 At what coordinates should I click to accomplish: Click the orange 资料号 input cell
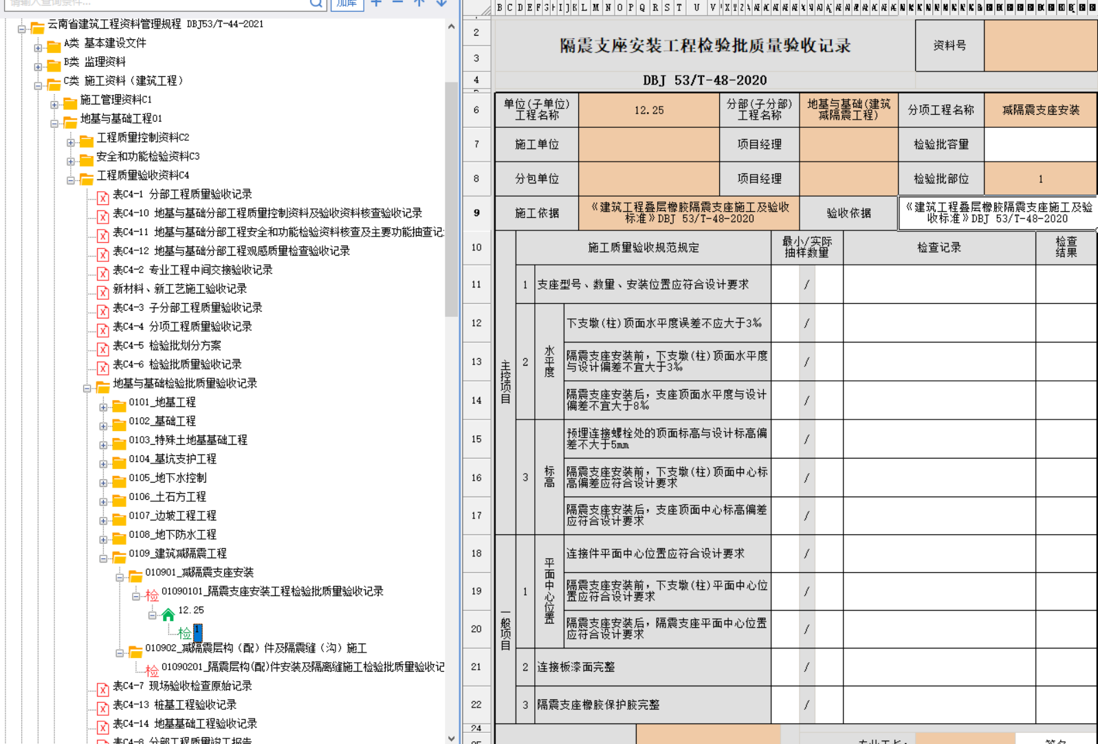pos(1040,45)
